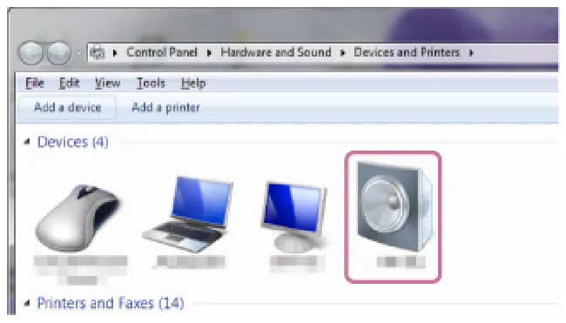Select the speaker device icon
Screen dimensions: 566x323
(394, 207)
